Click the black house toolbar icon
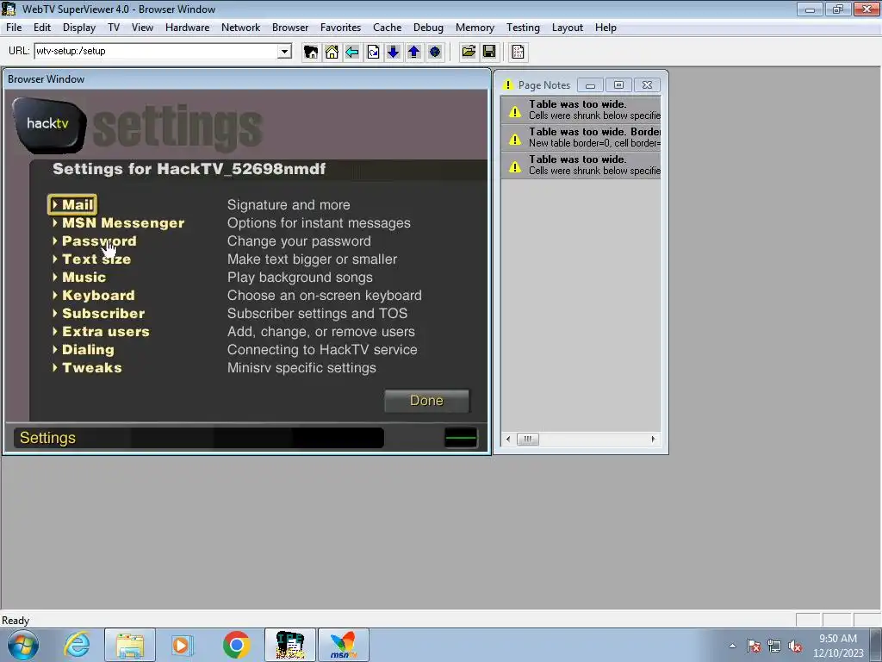The image size is (882, 662). 310,52
